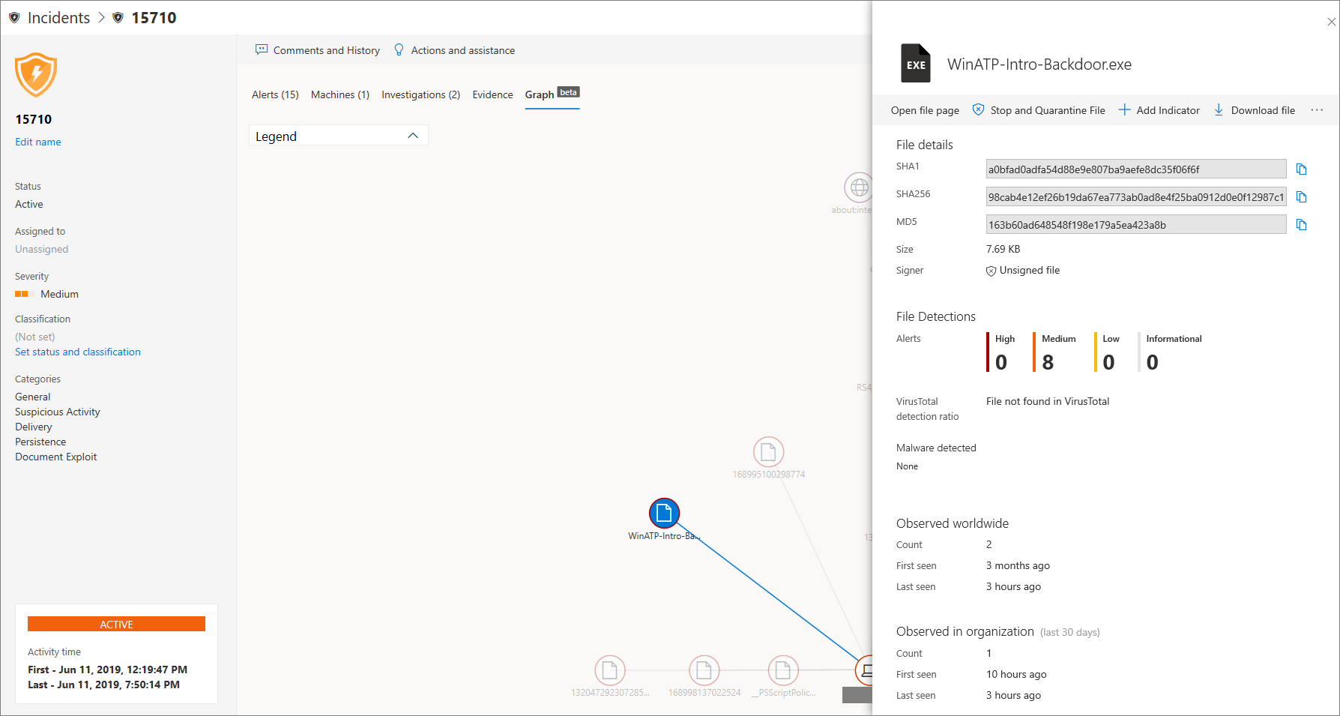
Task: Click the 168995100298774 file node
Action: tap(768, 452)
